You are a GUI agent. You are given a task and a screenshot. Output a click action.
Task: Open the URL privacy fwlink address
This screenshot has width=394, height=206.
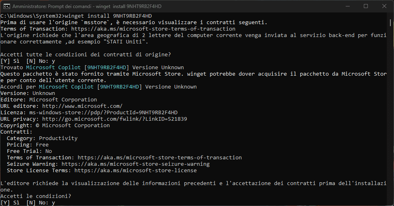114,119
